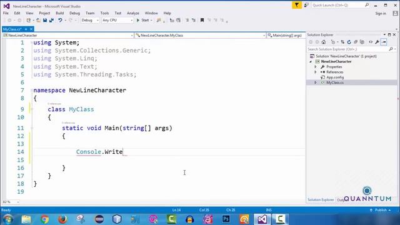Open Properties wrench icon in Solution Explorer toolbar
400x225 pixels.
[x=377, y=42]
